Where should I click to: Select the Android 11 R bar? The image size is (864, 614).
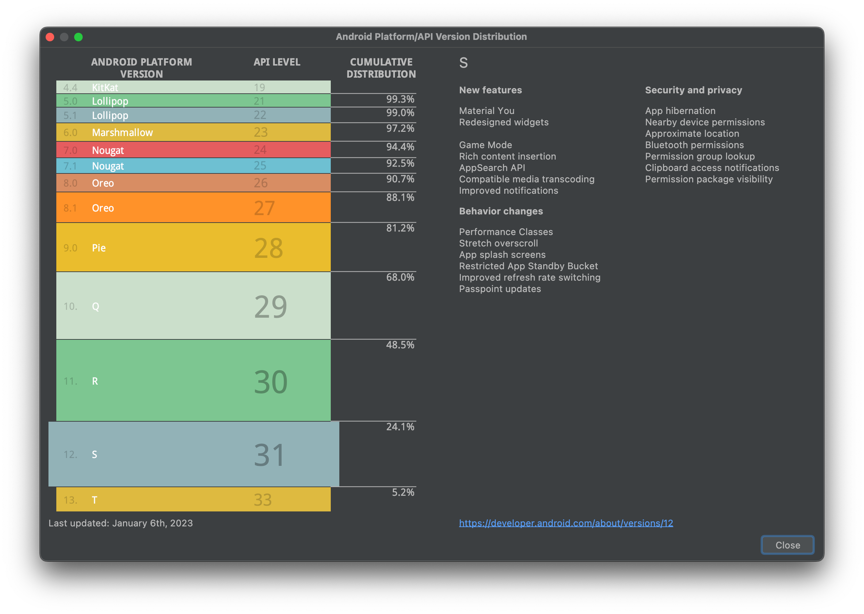tap(193, 380)
